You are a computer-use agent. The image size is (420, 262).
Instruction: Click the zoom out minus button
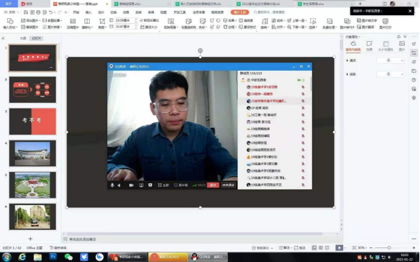point(371,248)
